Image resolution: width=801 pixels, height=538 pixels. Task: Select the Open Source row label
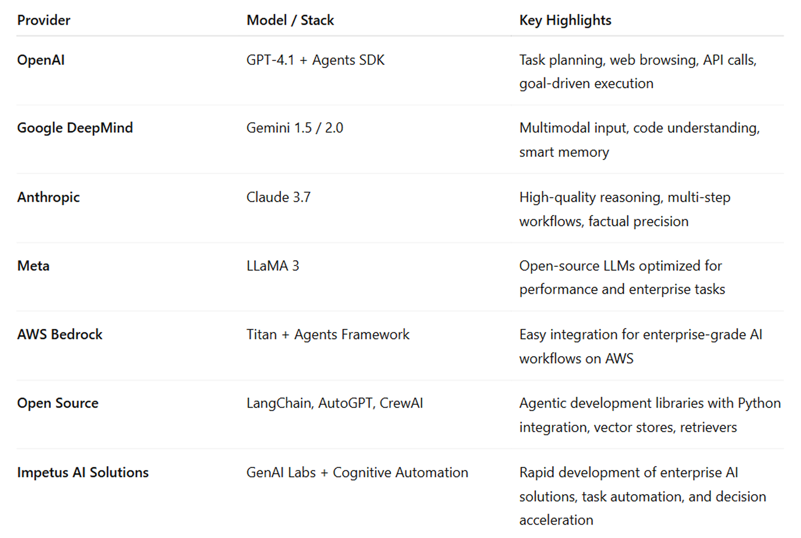57,403
